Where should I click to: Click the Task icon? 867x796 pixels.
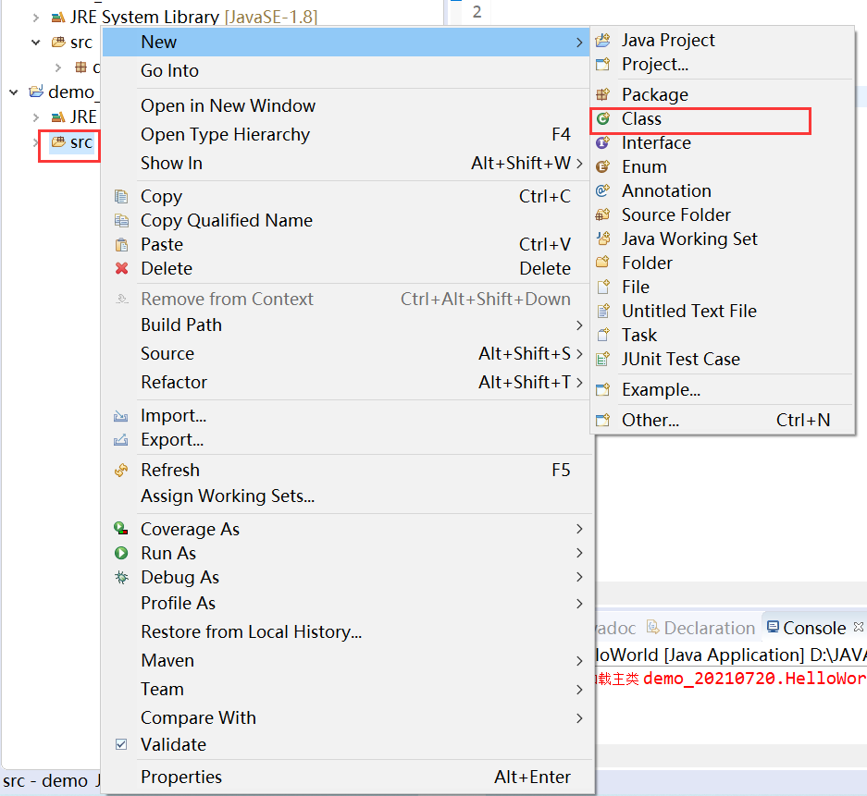(x=602, y=335)
